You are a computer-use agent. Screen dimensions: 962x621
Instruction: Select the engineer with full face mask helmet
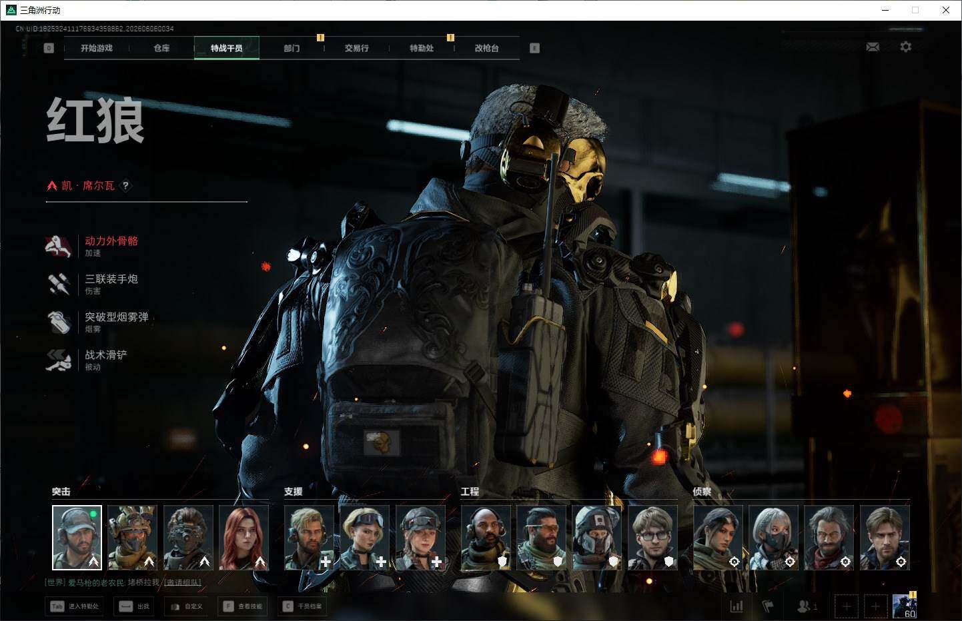tap(597, 538)
